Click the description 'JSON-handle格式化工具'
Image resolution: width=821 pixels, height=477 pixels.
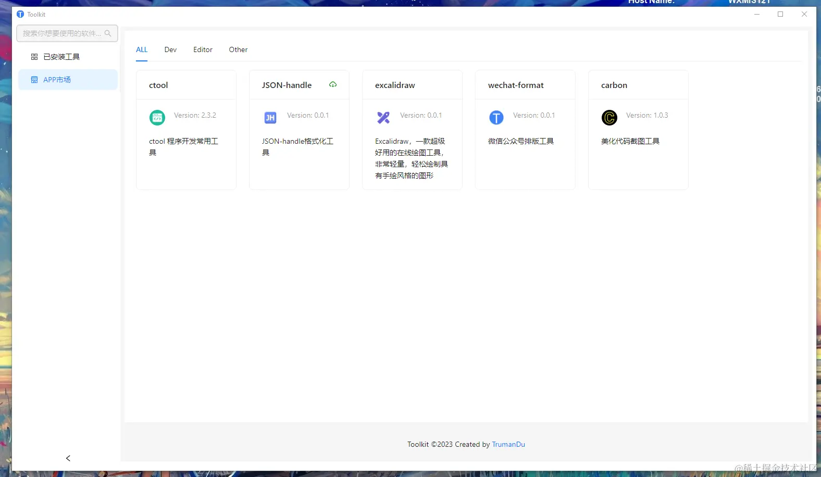click(x=297, y=147)
